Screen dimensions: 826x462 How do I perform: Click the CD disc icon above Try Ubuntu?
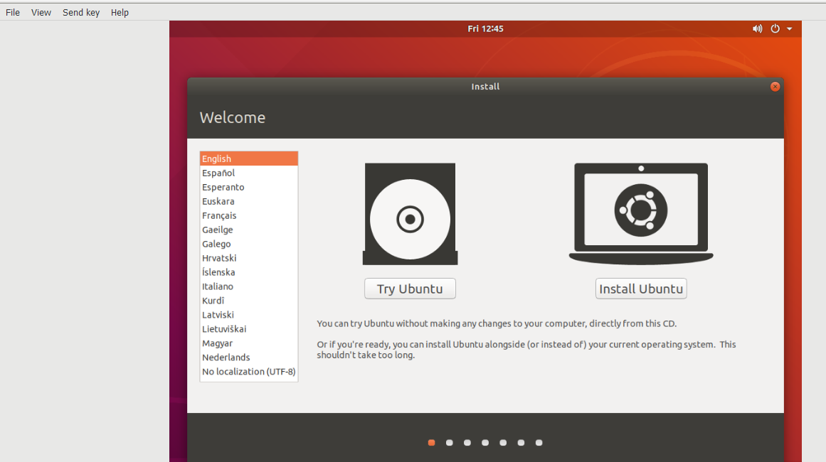pyautogui.click(x=410, y=215)
